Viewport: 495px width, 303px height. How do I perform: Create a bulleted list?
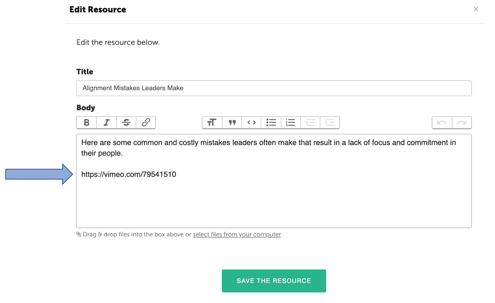[x=271, y=122]
